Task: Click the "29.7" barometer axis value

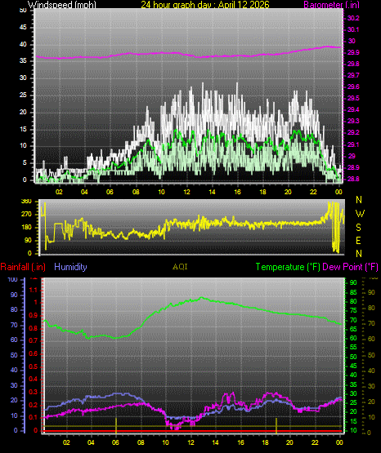Action: pos(353,75)
